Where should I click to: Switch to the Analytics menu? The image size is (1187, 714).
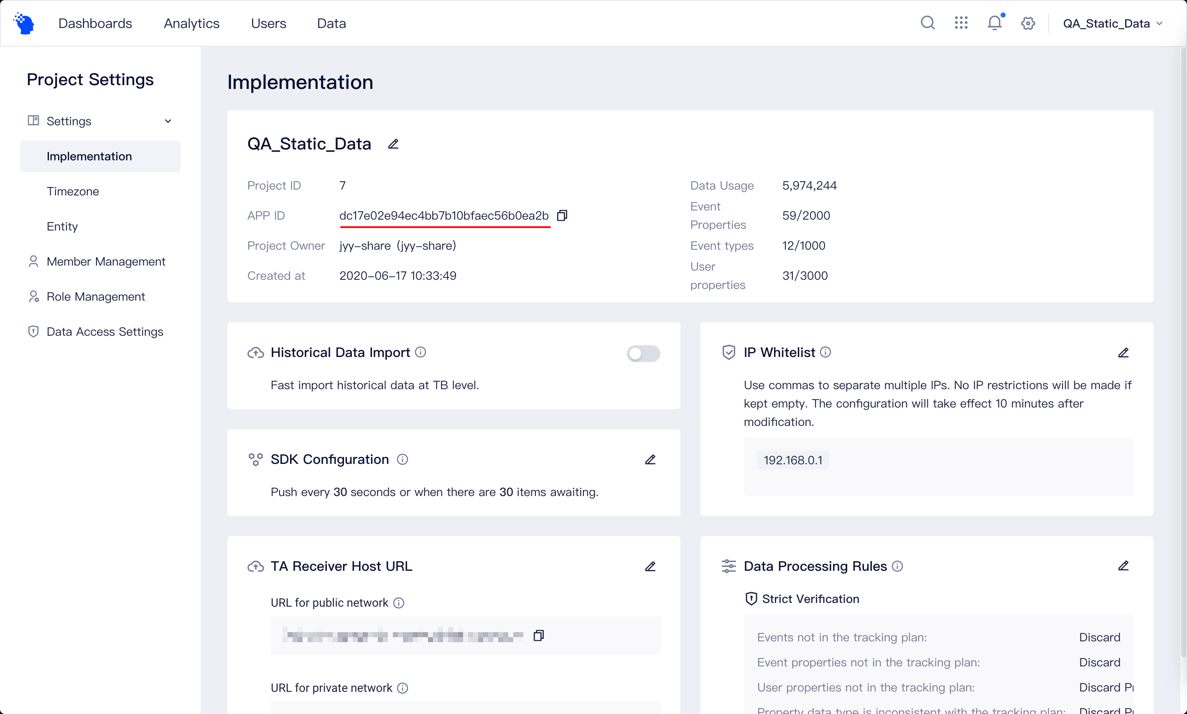[x=191, y=23]
